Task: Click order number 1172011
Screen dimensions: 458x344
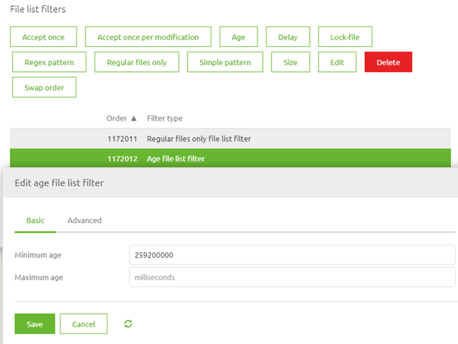Action: (122, 139)
